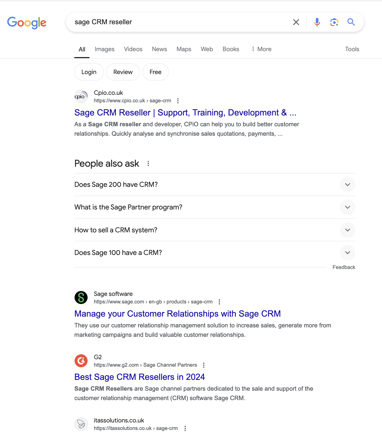This screenshot has height=434, width=382.
Task: Click the Sage software favicon
Action: tap(81, 297)
